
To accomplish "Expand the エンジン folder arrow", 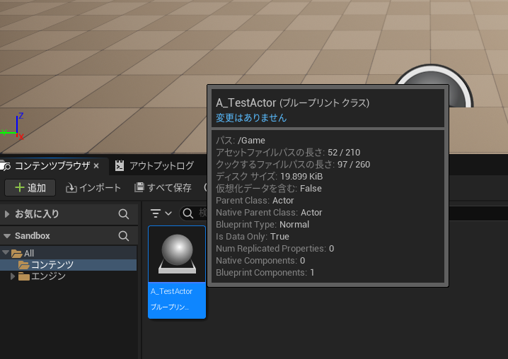I will (12, 276).
